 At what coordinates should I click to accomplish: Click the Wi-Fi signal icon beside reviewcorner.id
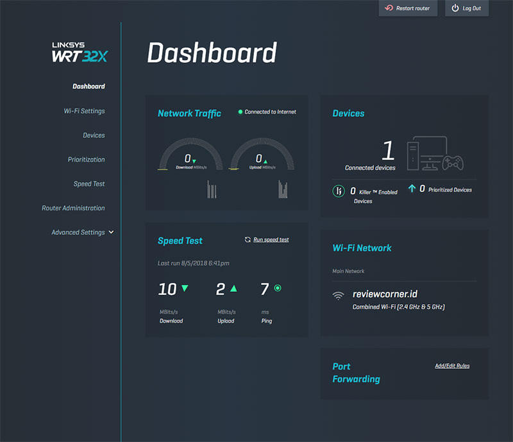(338, 296)
